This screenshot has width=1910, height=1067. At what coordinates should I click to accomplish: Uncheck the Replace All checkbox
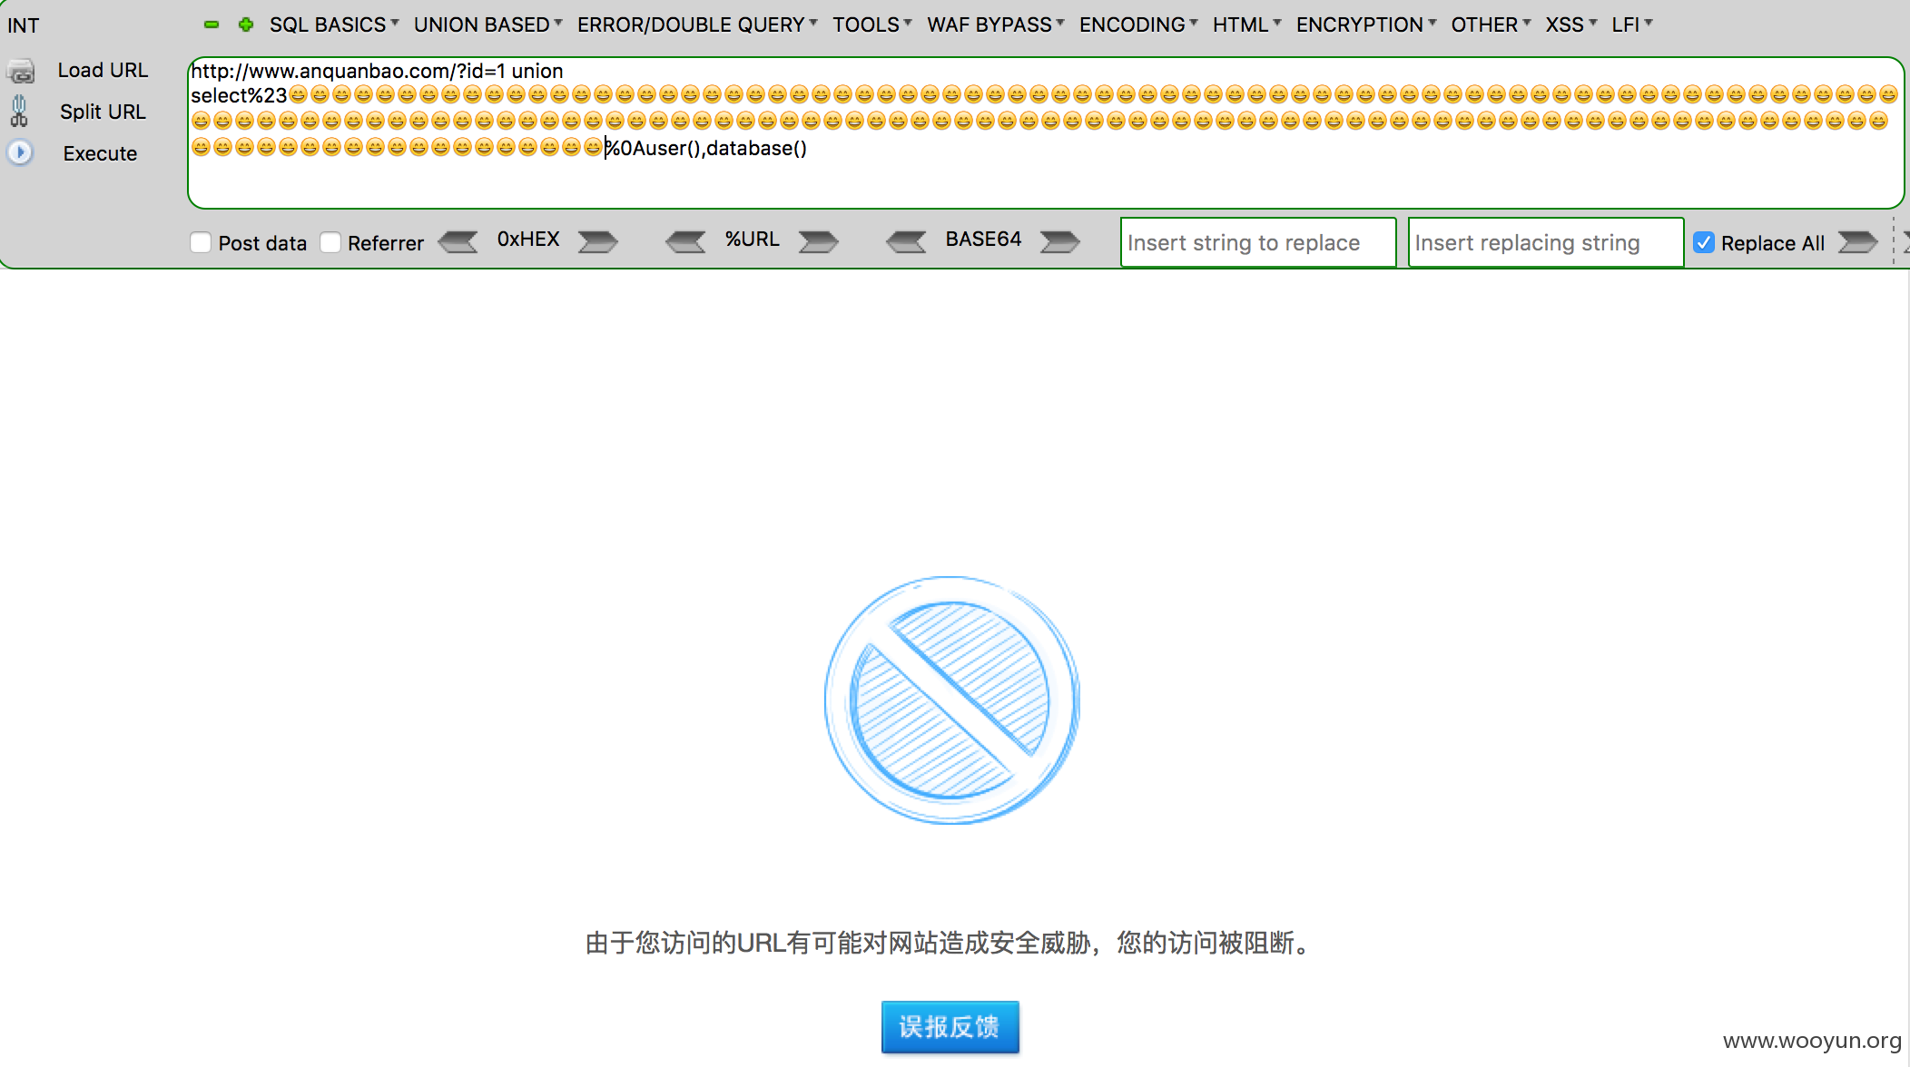pyautogui.click(x=1704, y=242)
